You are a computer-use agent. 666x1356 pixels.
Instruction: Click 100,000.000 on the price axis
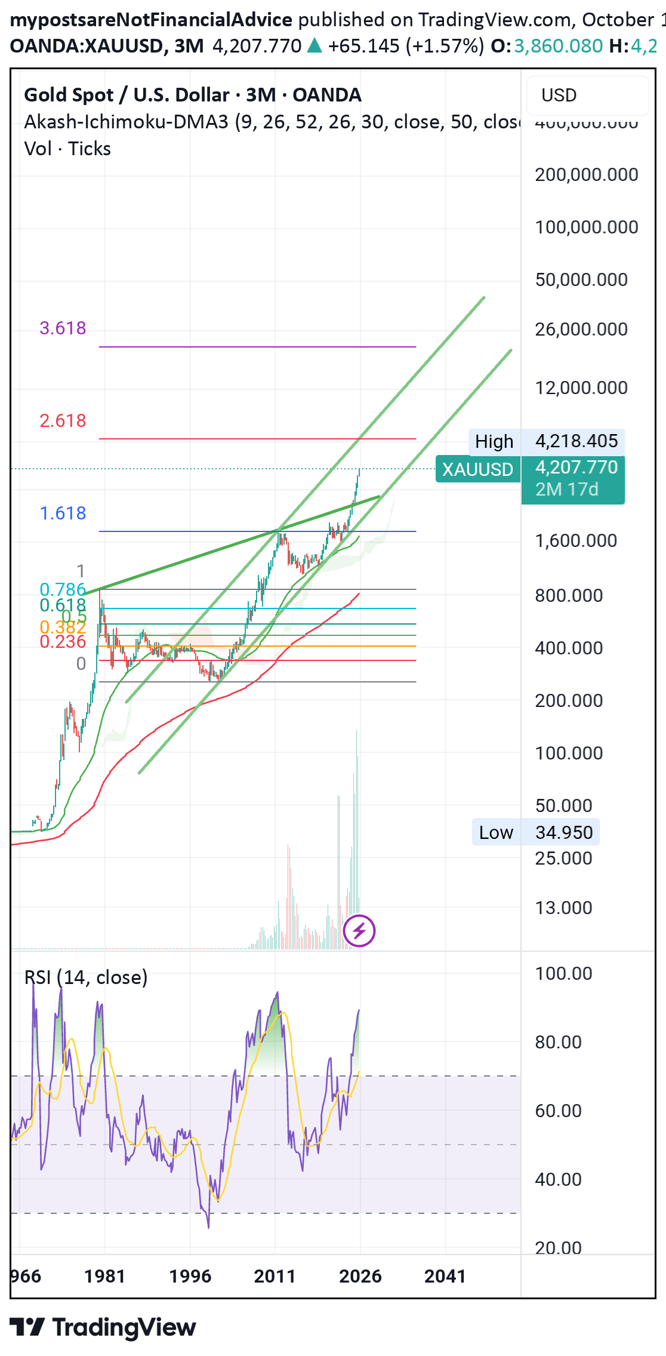pos(586,227)
